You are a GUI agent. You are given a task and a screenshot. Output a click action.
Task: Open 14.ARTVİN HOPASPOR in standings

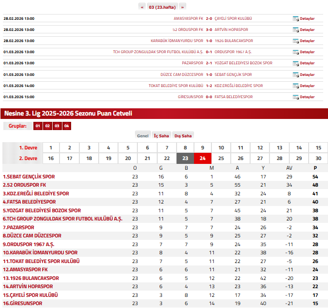28,286
